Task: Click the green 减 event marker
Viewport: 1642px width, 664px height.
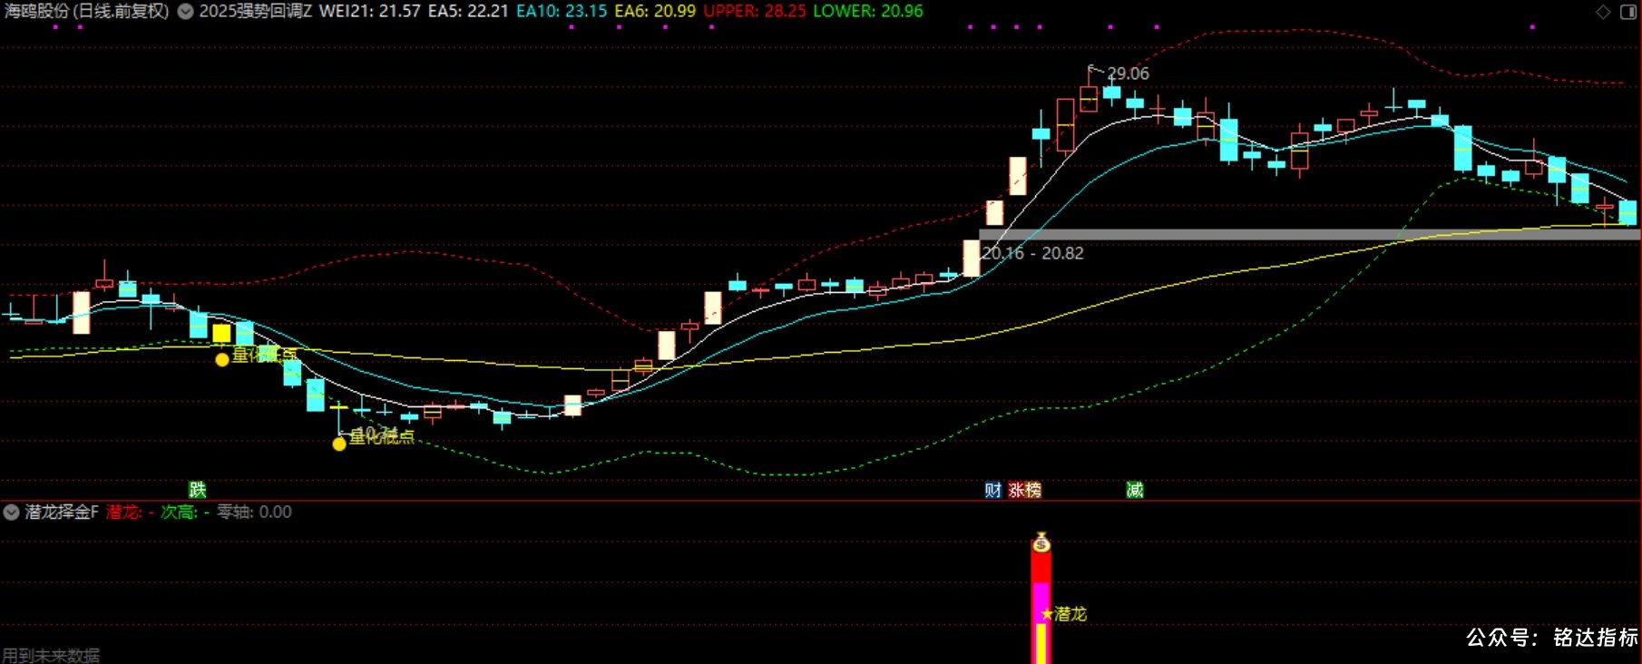Action: point(1135,490)
